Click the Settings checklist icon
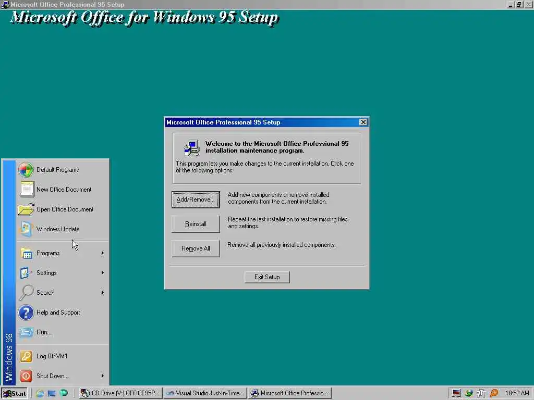 point(25,273)
